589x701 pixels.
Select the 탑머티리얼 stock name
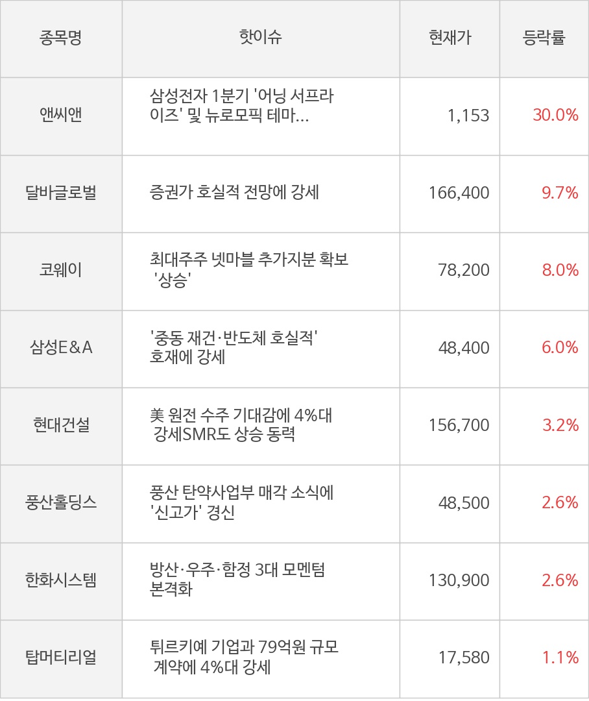(60, 657)
